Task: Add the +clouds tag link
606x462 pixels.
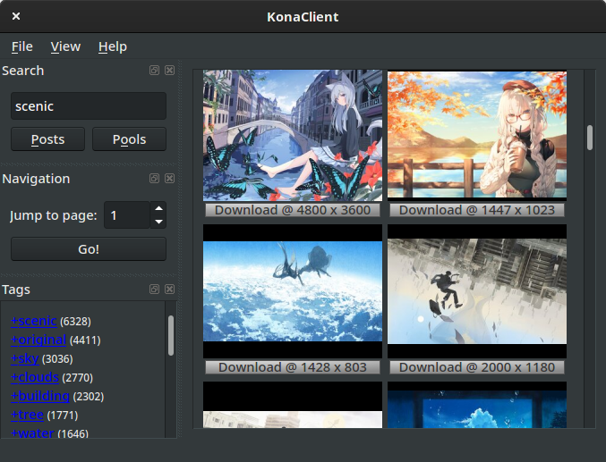Action: tap(35, 377)
